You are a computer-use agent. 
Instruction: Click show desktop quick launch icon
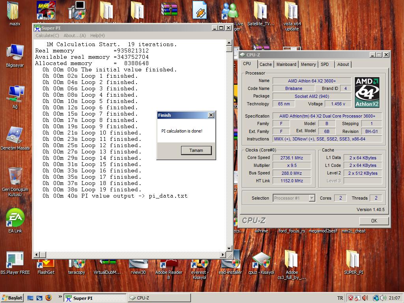pyautogui.click(x=30, y=298)
